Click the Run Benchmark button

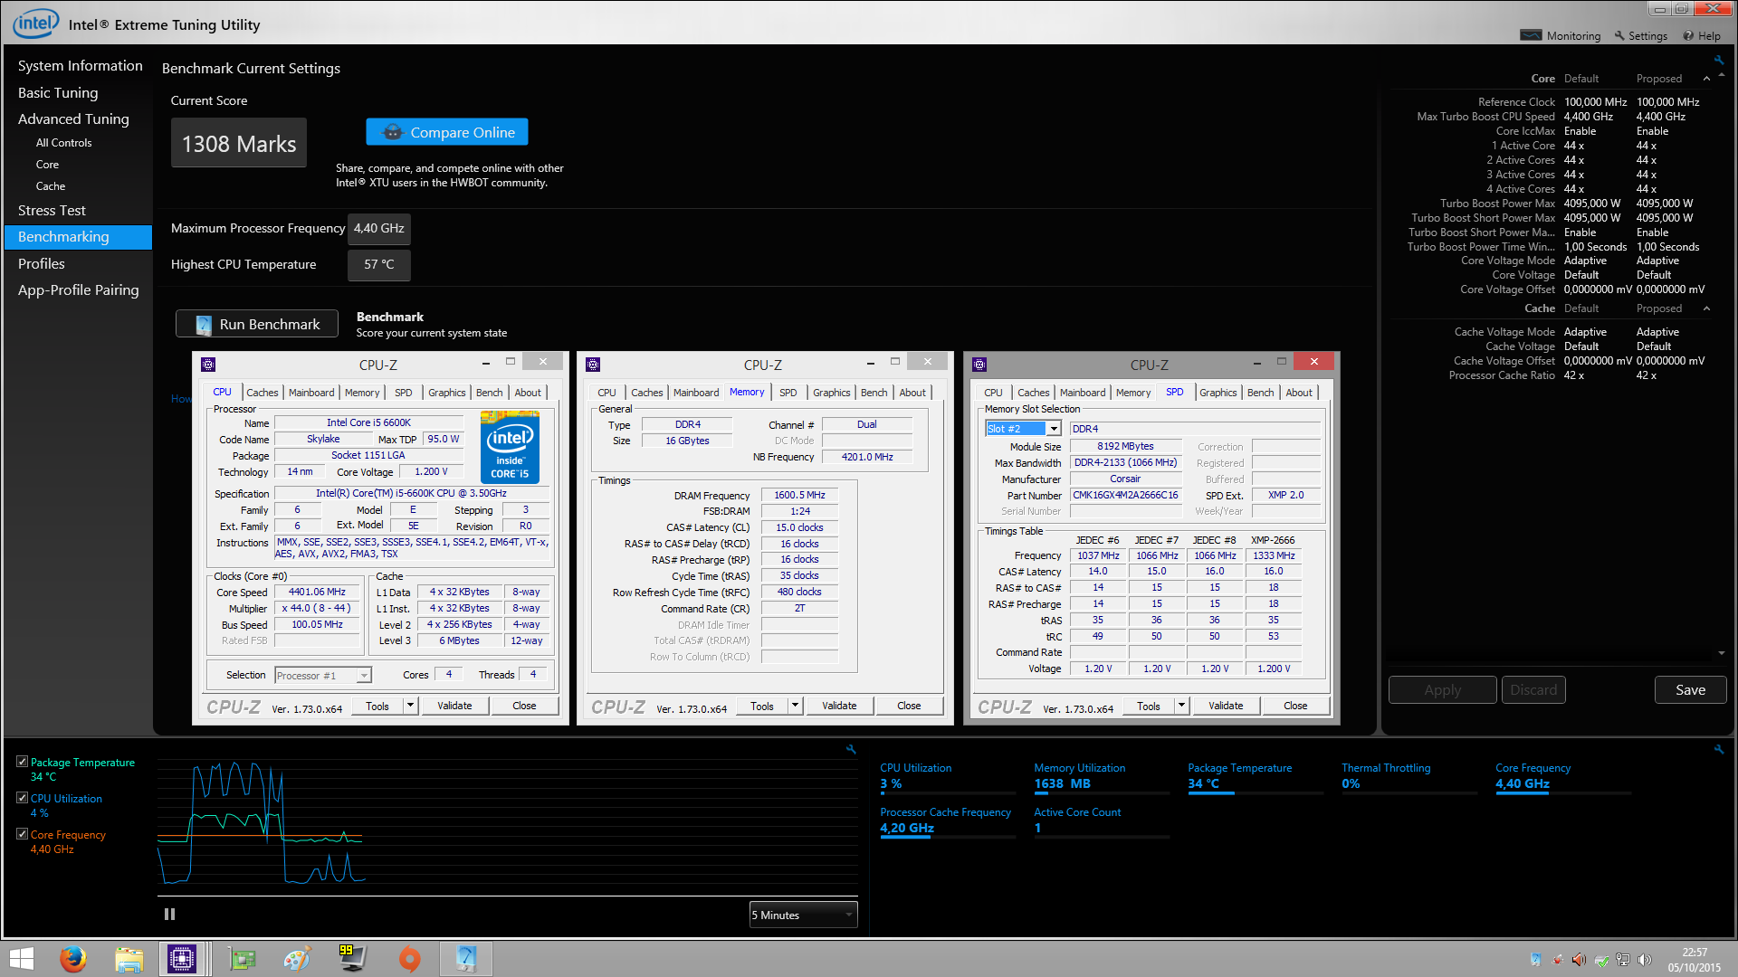coord(257,324)
